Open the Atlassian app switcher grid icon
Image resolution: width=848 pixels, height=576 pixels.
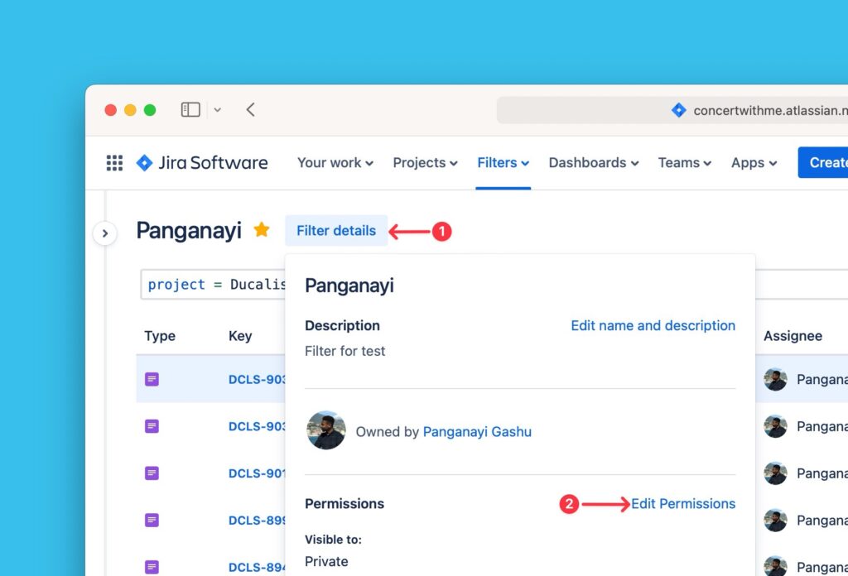point(114,162)
